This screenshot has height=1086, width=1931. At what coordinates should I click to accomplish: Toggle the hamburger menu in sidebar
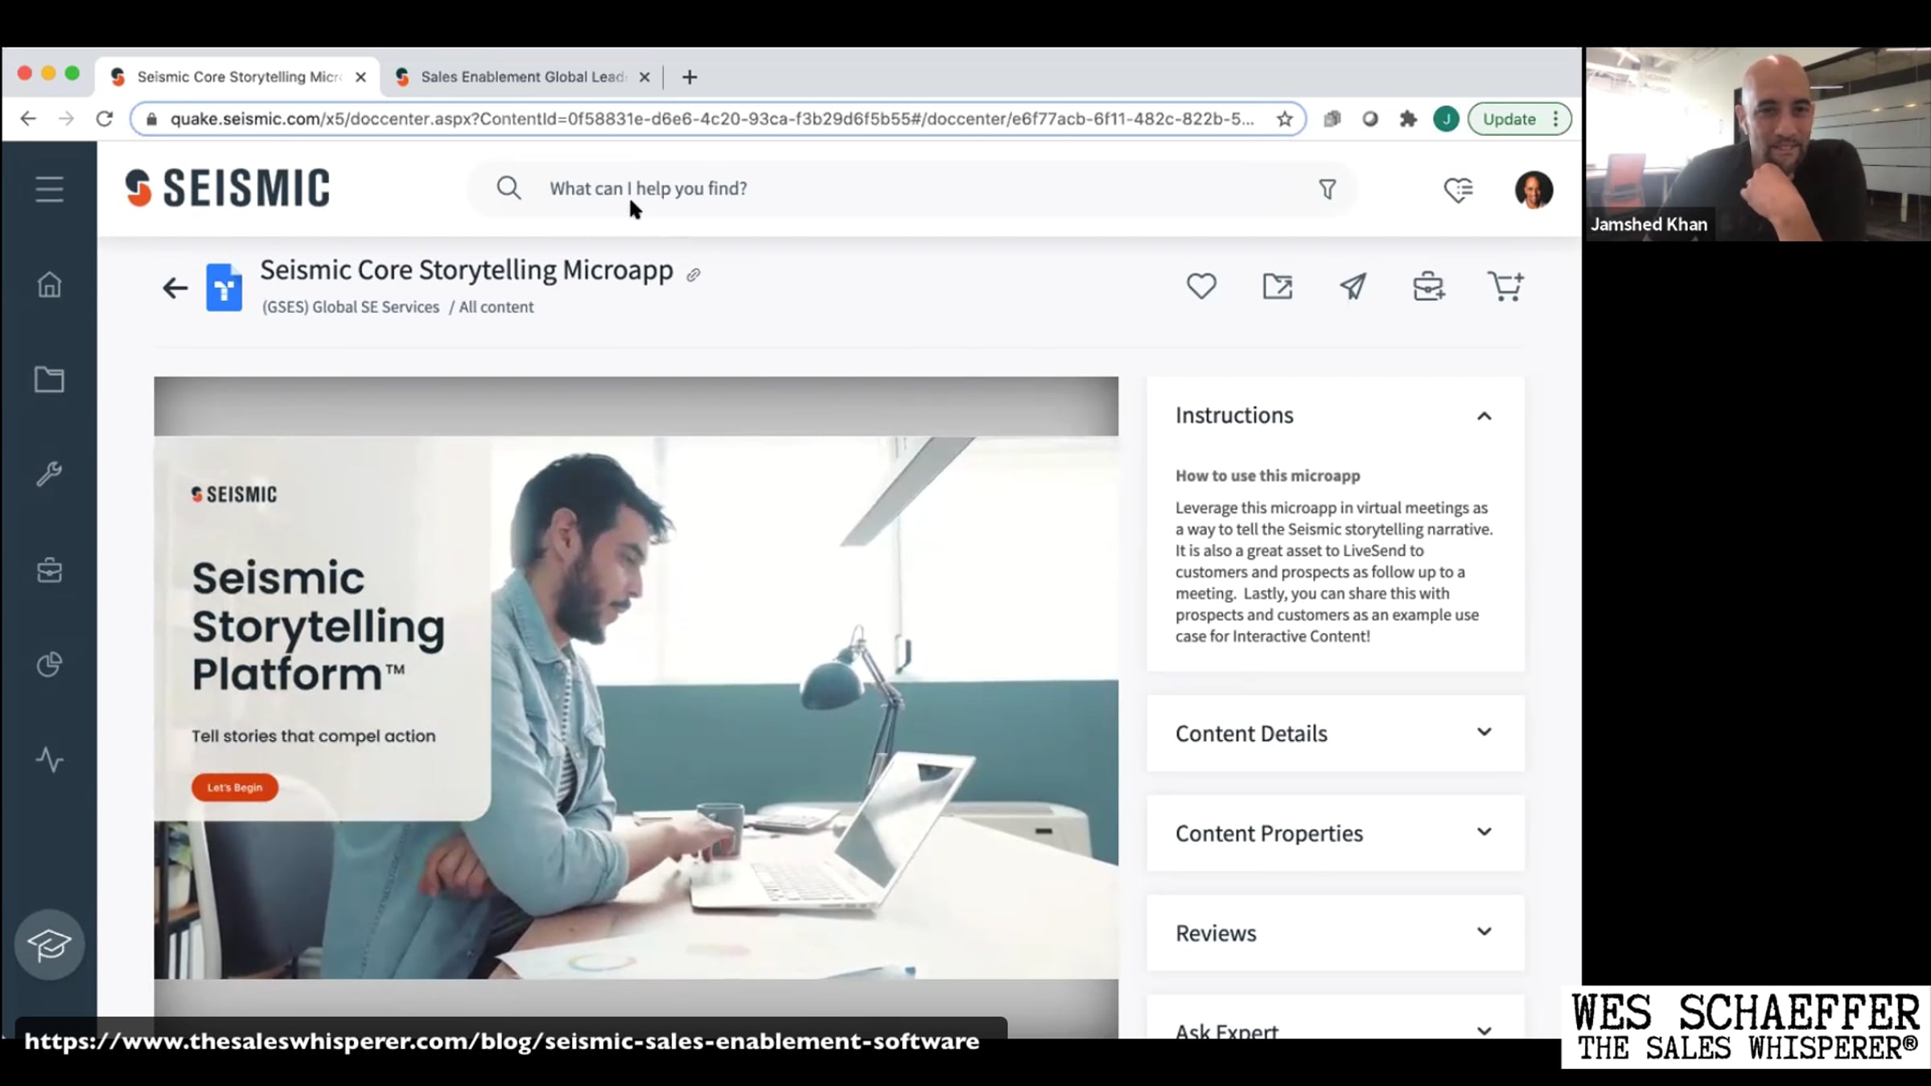click(x=49, y=190)
